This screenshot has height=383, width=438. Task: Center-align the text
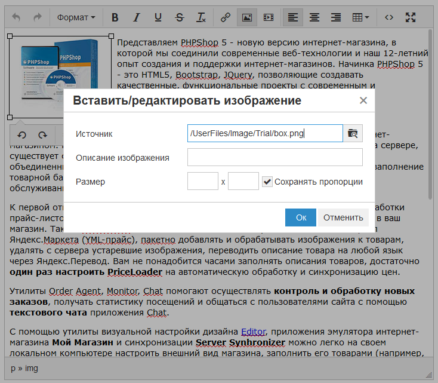tap(314, 17)
